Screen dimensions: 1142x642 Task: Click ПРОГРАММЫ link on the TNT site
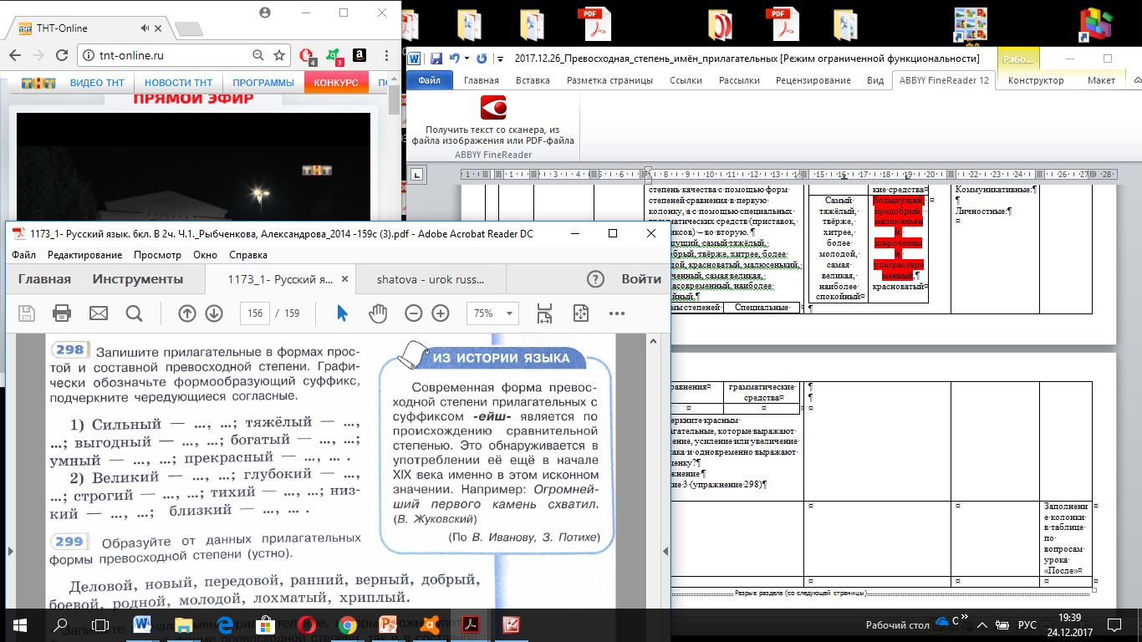[263, 83]
